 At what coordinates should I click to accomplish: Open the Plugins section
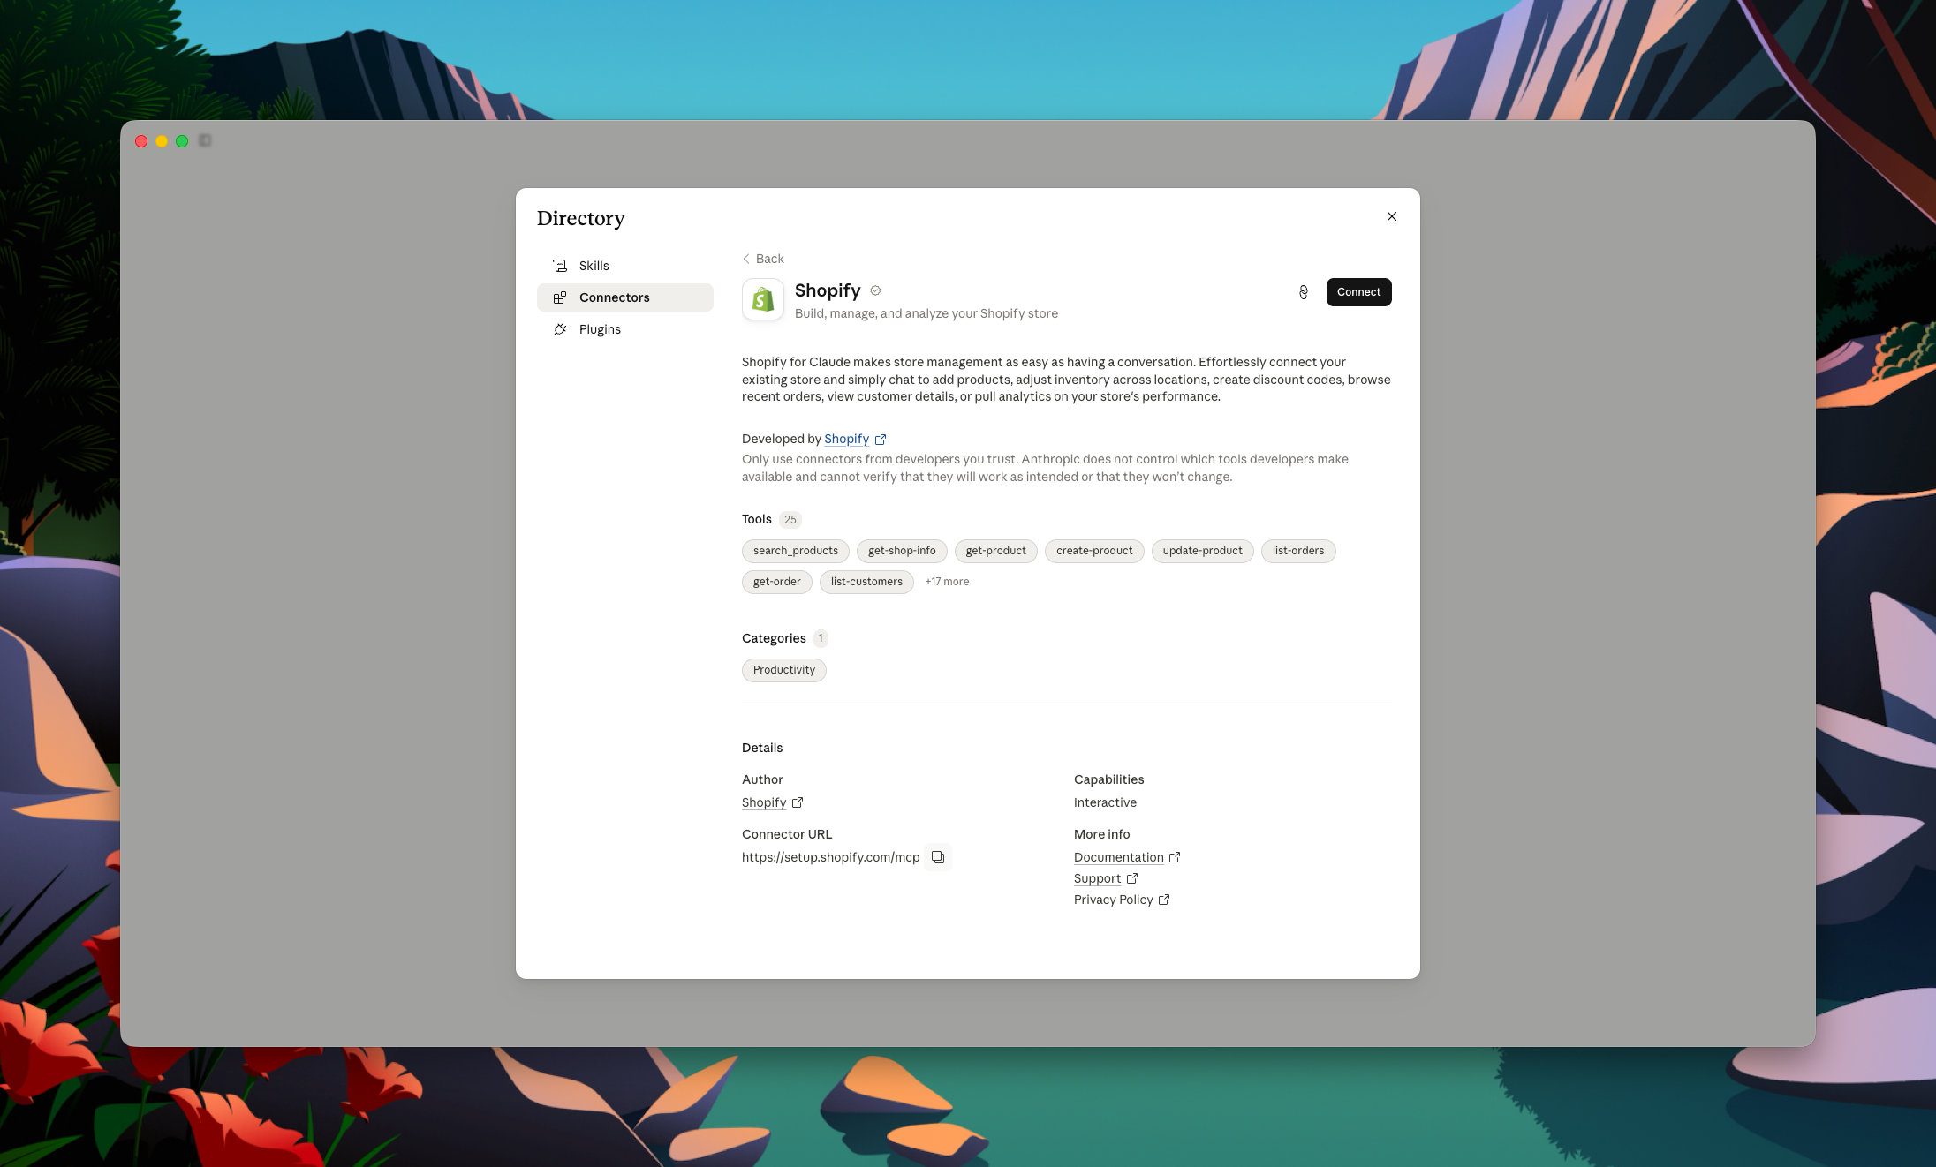coord(624,329)
